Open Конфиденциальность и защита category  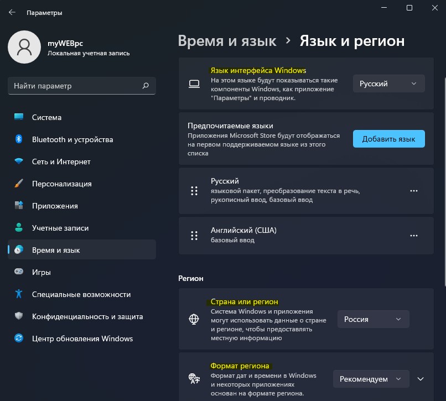tap(82, 316)
